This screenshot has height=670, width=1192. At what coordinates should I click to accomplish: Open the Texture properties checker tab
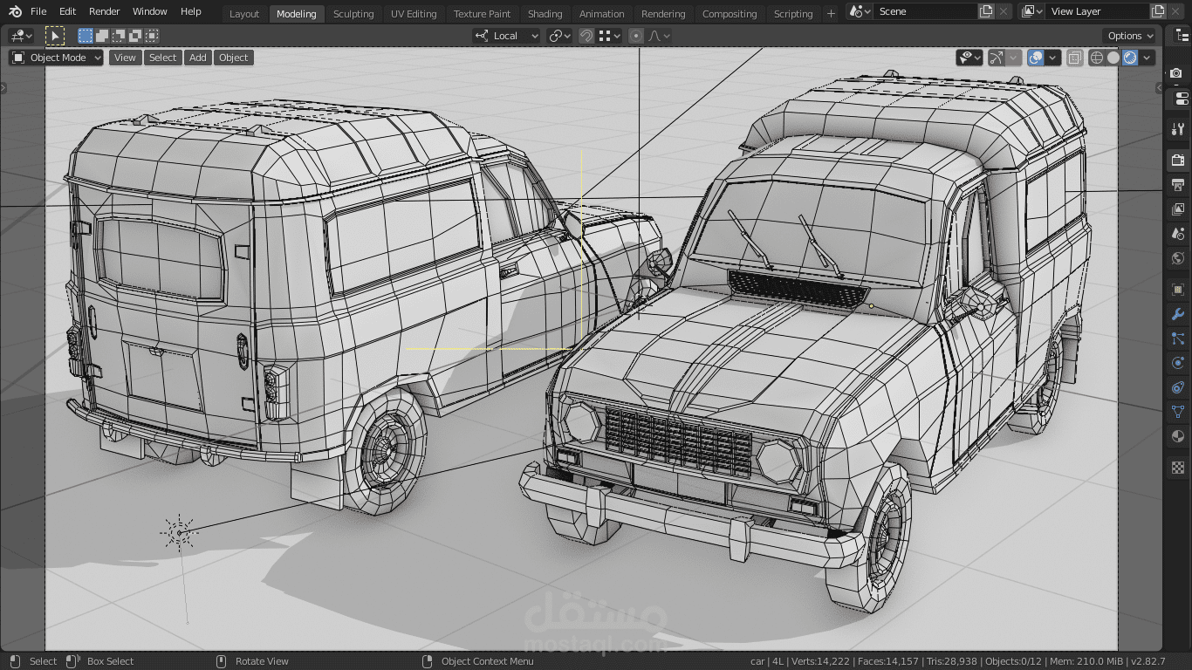point(1178,468)
